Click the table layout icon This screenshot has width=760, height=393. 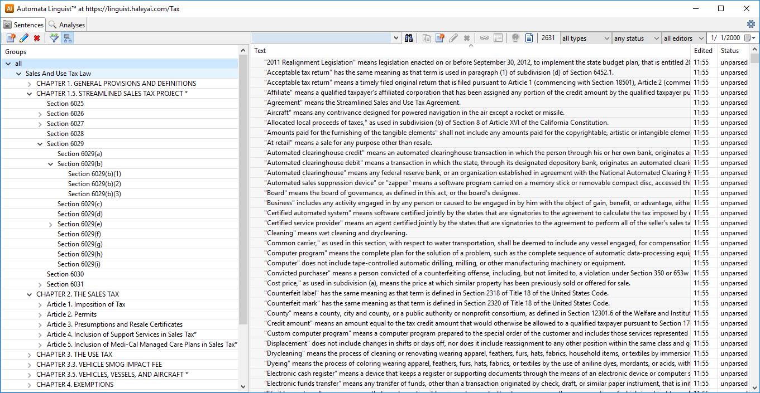pyautogui.click(x=498, y=38)
